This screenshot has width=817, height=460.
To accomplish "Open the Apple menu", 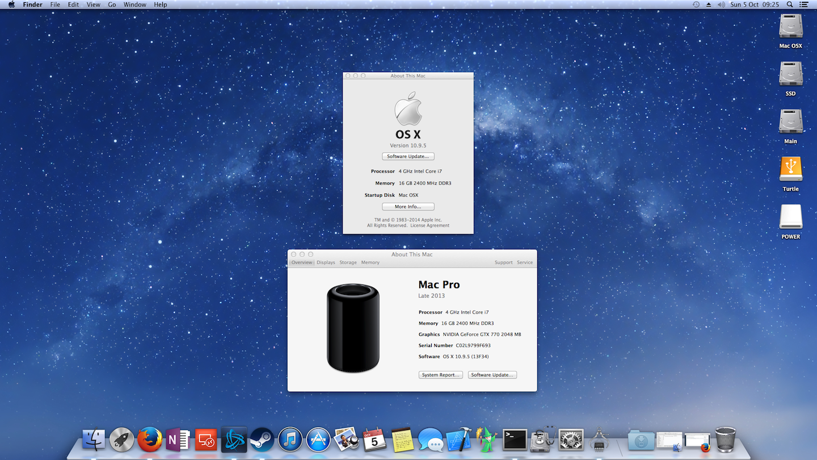I will [11, 5].
